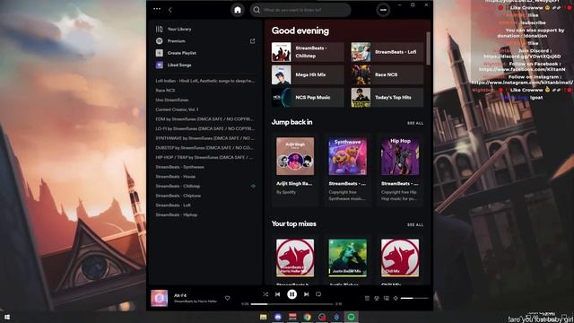Open the Today's Top Hits shortcut card
This screenshot has width=574, height=323.
(387, 98)
